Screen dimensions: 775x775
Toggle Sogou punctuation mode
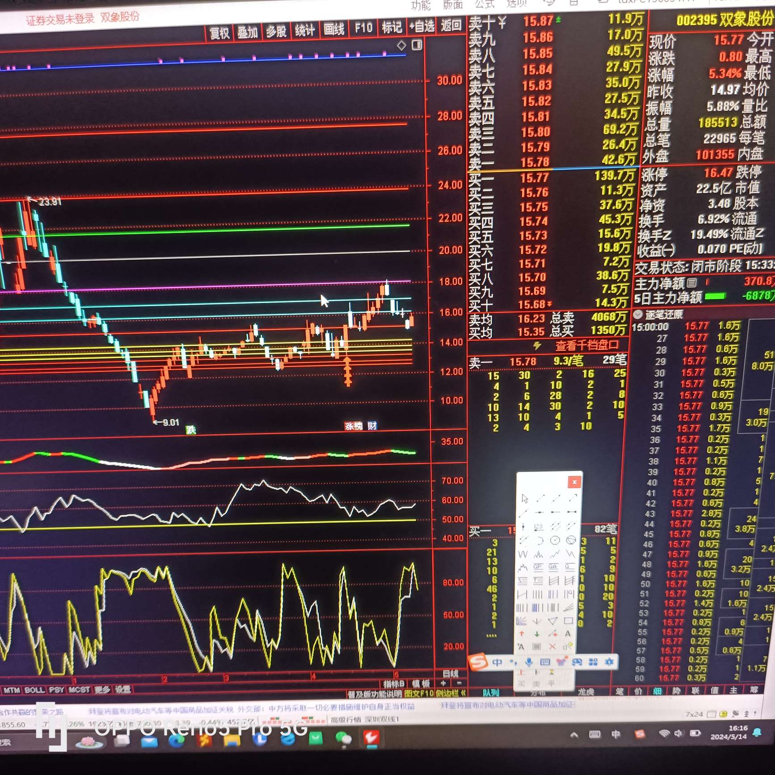click(513, 662)
